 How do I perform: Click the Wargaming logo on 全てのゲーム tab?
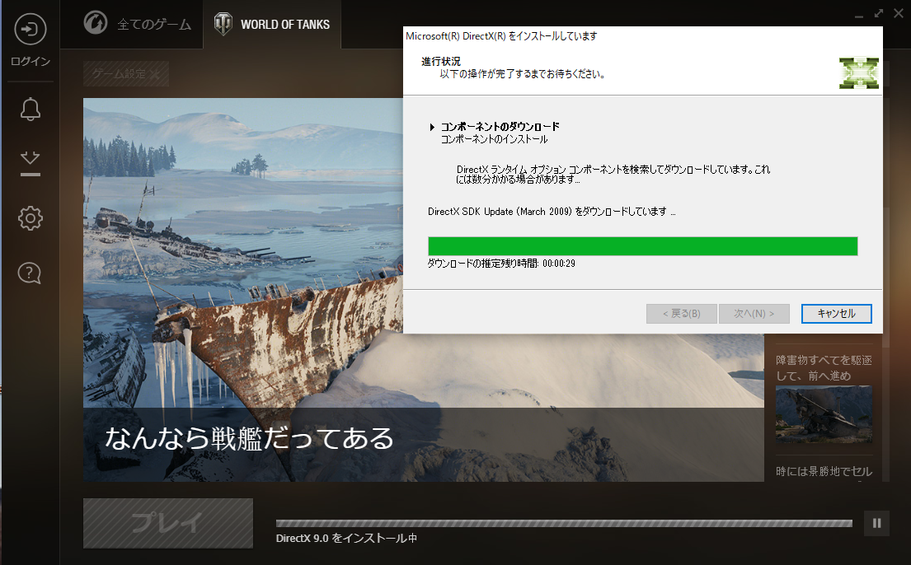(96, 23)
